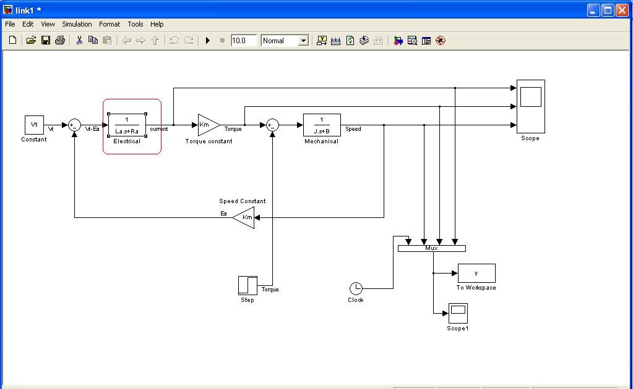Paste from the clipboard
The image size is (633, 389).
coord(106,40)
